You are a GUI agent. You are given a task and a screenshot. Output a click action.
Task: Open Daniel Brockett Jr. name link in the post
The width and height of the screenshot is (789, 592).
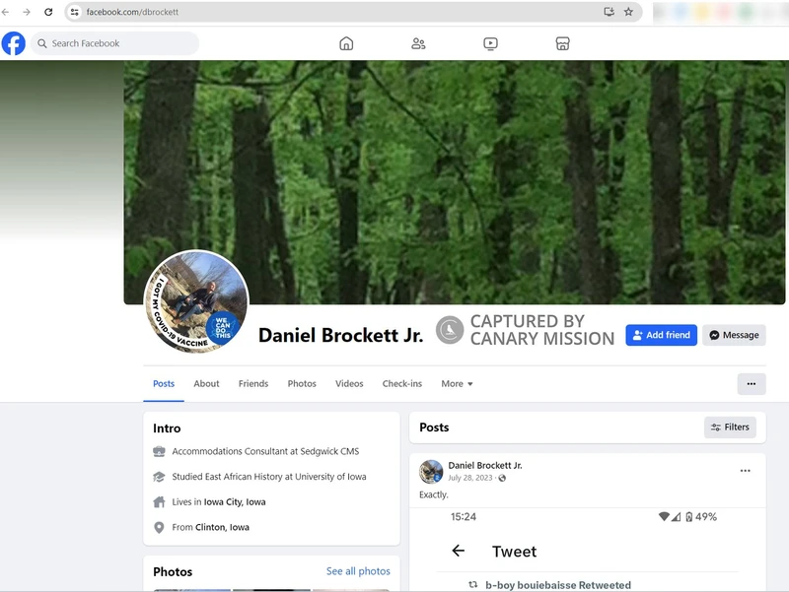click(485, 465)
